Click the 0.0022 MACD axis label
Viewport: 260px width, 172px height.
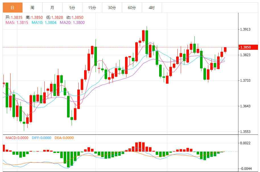click(246, 143)
